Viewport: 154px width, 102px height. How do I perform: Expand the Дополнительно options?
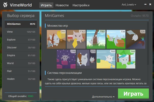click(103, 97)
